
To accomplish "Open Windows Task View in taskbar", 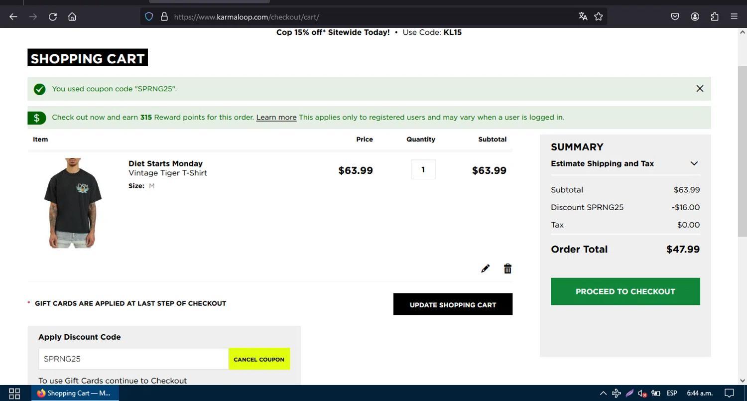I will [x=14, y=393].
